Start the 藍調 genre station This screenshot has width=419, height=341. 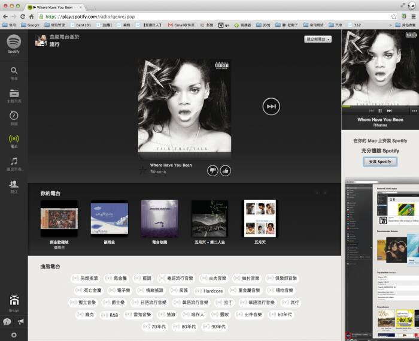coord(143,278)
